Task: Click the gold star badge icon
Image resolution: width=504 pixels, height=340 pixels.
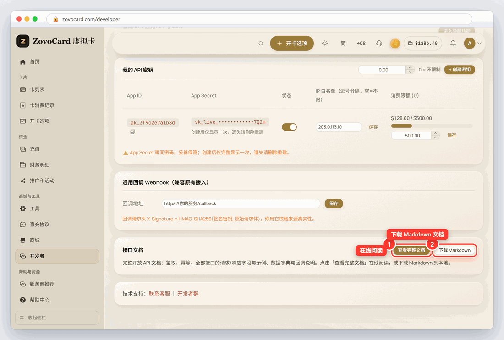Action: (394, 44)
